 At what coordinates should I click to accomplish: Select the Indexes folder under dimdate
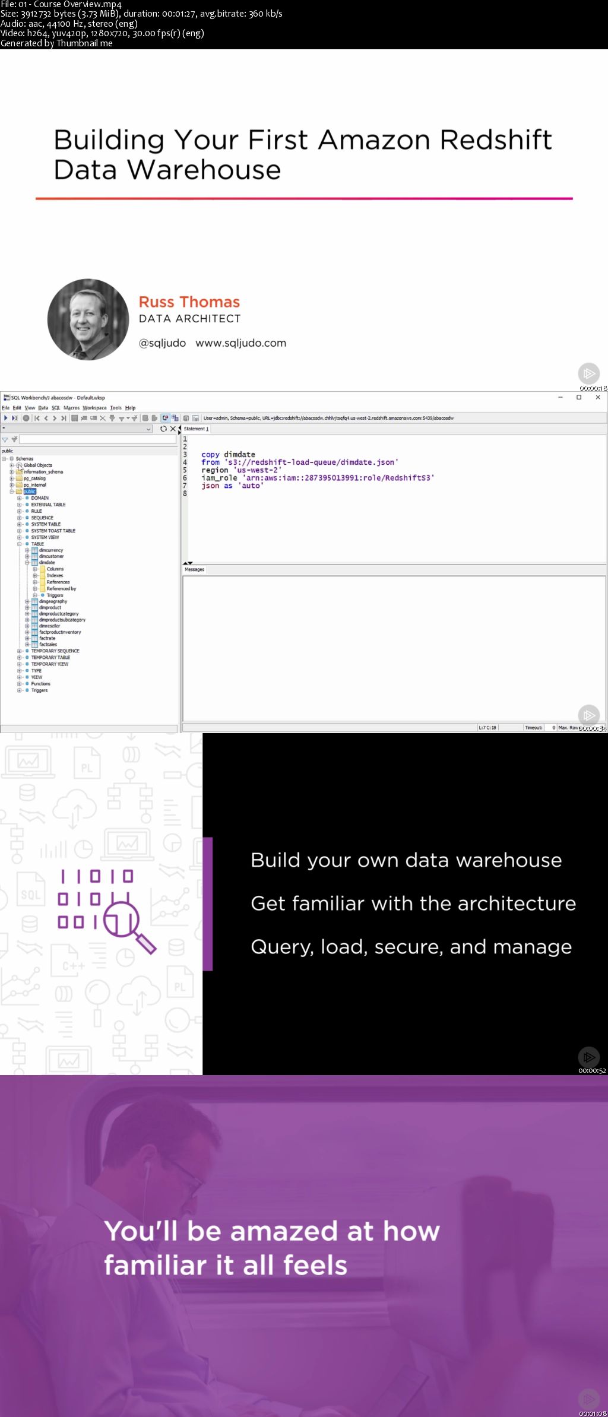(x=55, y=576)
